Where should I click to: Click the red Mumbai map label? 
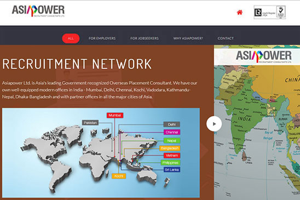pos(115,115)
